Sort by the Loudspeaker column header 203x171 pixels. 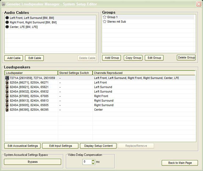[31, 73]
